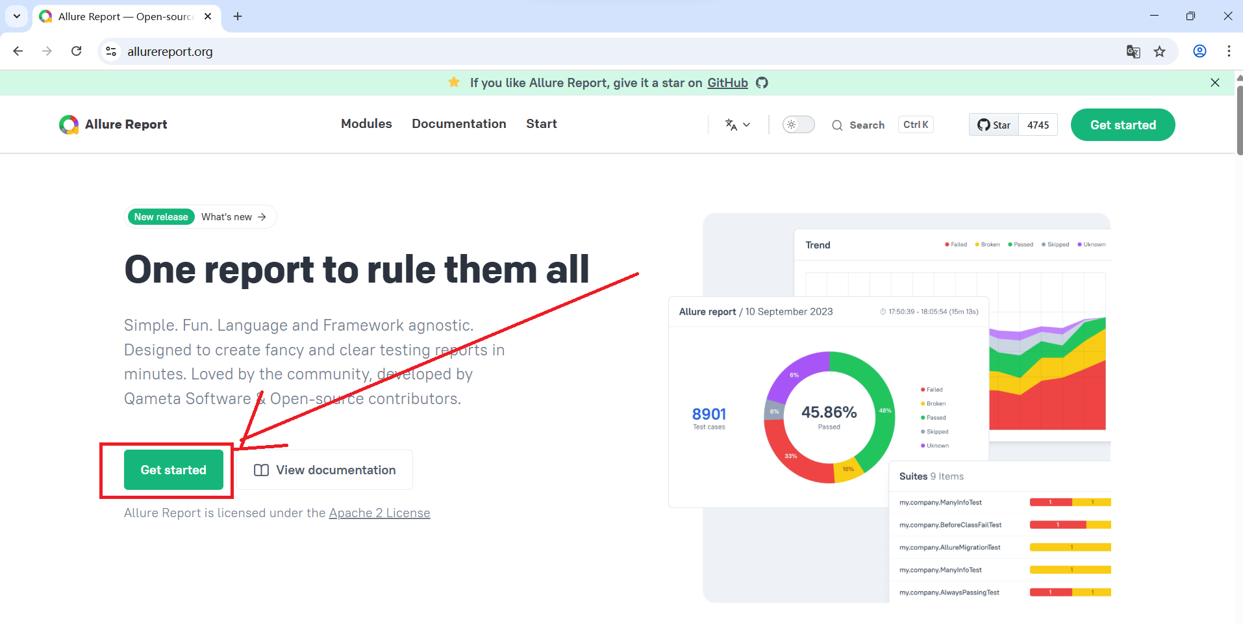Click the Ctrl K shortcut badge
This screenshot has height=625, width=1243.
916,125
